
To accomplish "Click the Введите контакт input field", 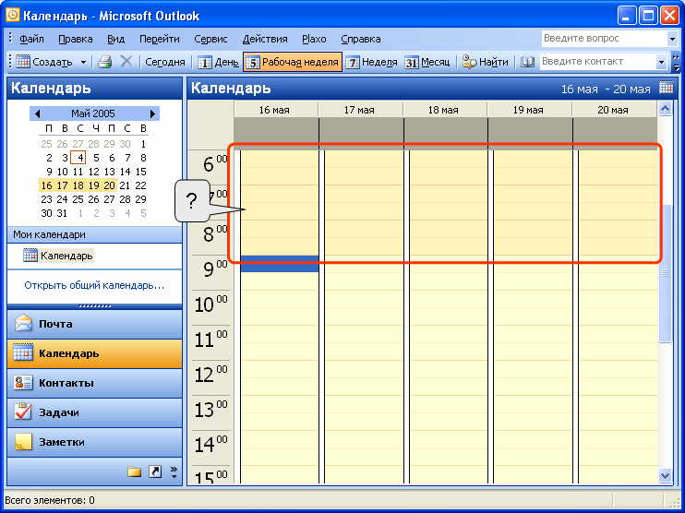I will tap(597, 62).
